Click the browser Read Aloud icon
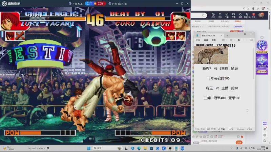This screenshot has height=152, width=271. click(x=244, y=8)
